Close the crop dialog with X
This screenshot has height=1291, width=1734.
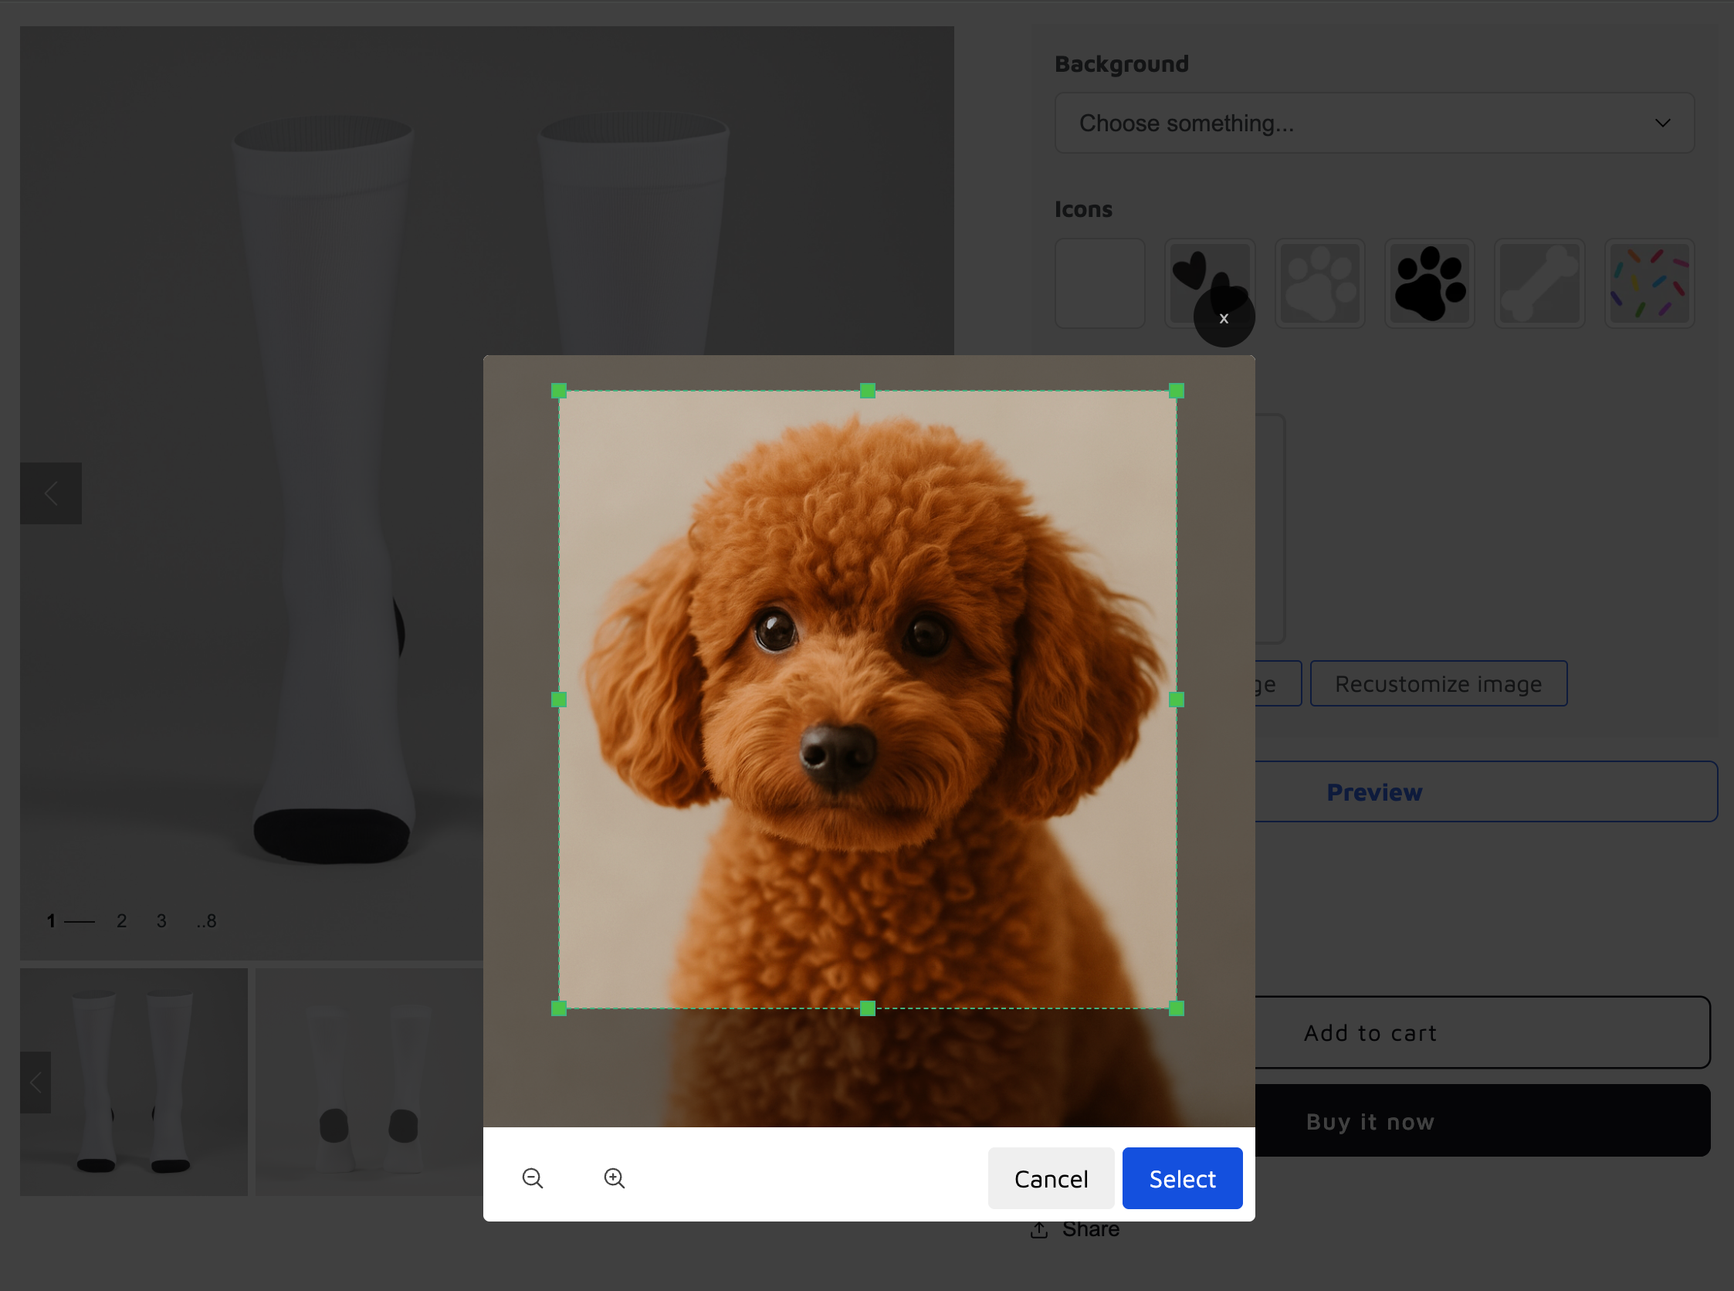pos(1224,318)
